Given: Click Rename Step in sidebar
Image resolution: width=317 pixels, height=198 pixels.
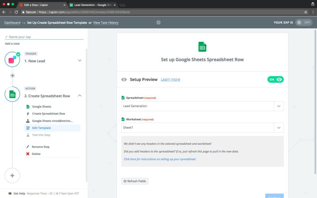Looking at the screenshot, I should click(41, 147).
